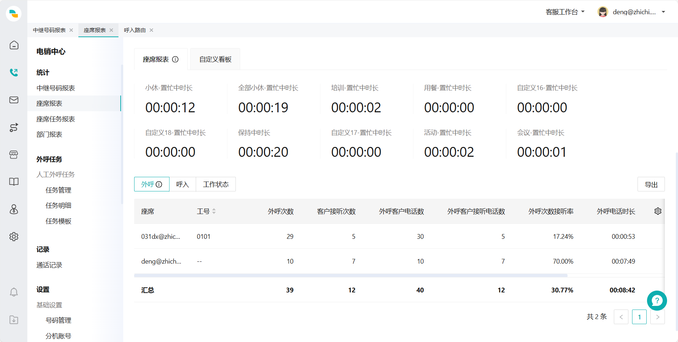Open 座席报表 in the side menu
Screen dimensions: 678x342
[x=74, y=104]
